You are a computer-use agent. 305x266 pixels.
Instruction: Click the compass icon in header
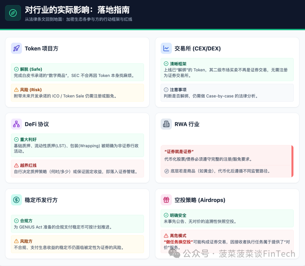click(x=13, y=13)
